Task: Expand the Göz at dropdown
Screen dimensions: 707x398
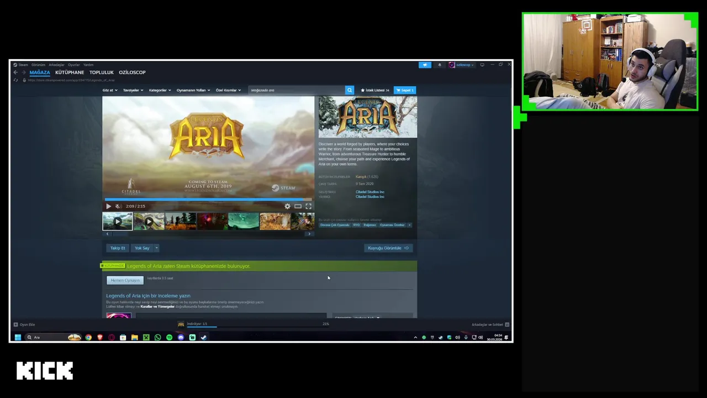Action: (x=109, y=90)
